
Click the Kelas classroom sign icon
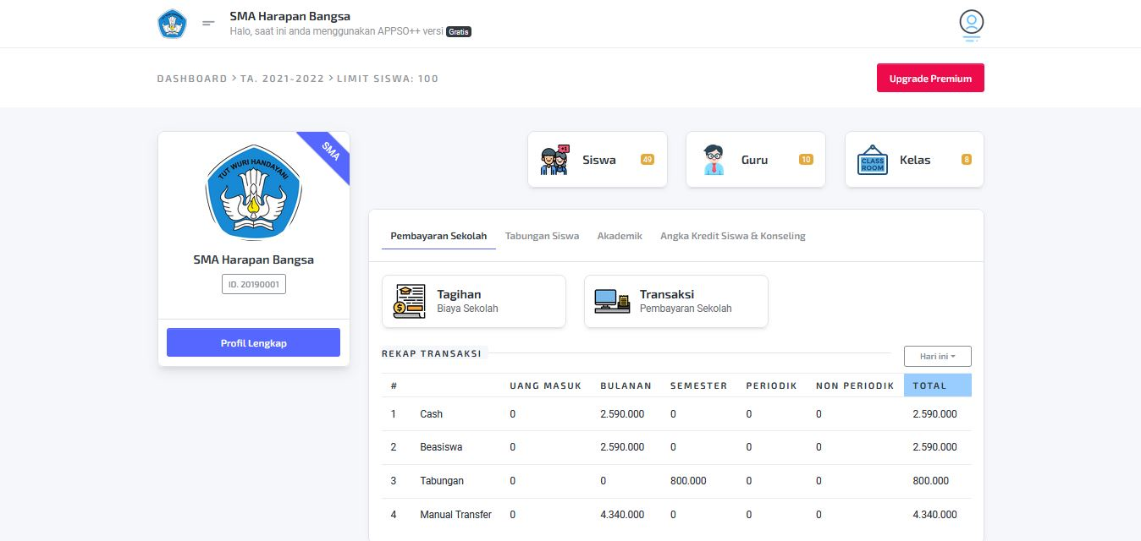pyautogui.click(x=872, y=160)
